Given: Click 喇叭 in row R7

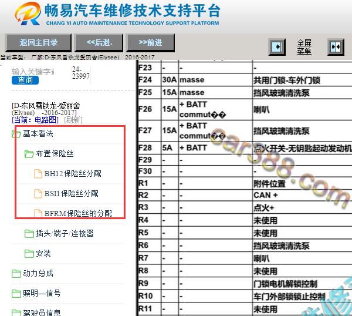Looking at the screenshot, I should point(261,258).
